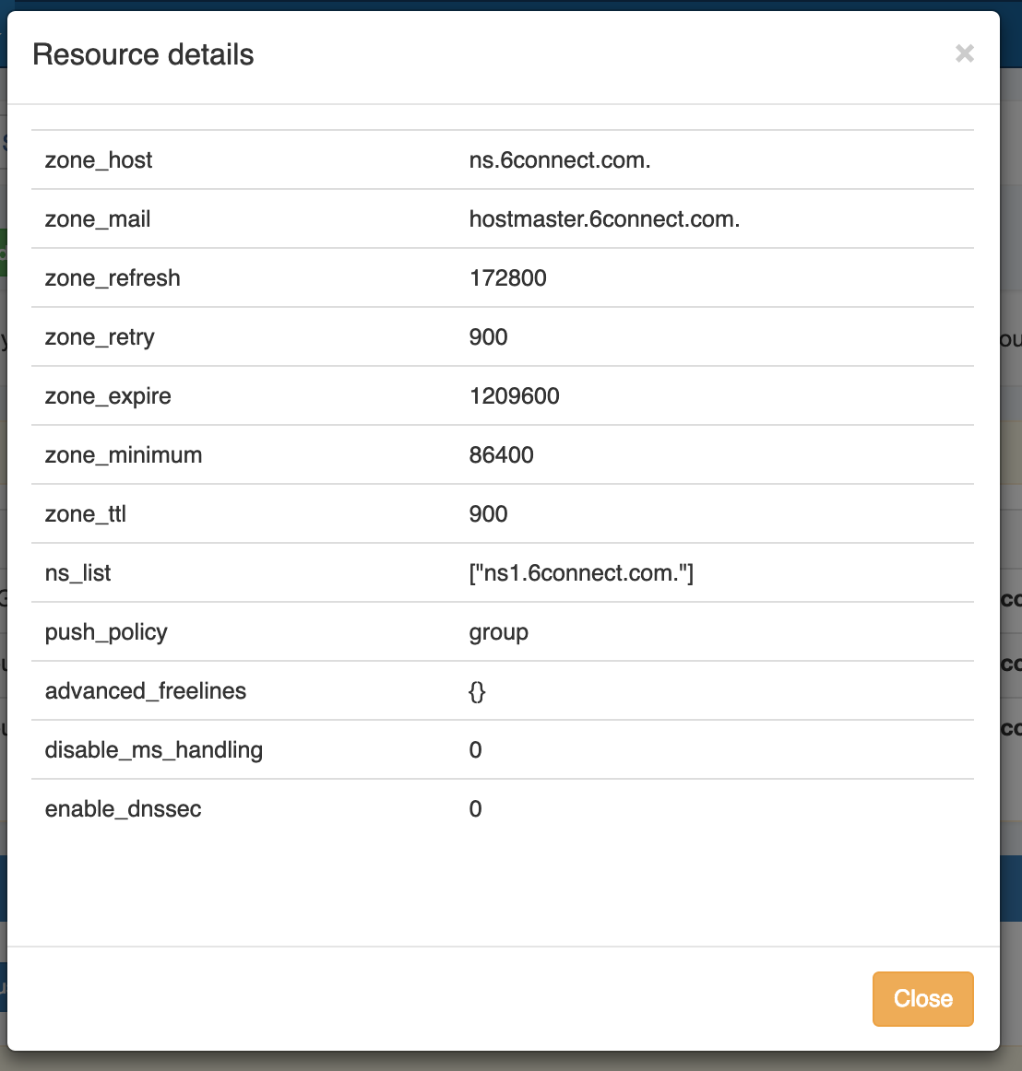Click the 1209600 expire value
1022x1071 pixels.
click(514, 396)
